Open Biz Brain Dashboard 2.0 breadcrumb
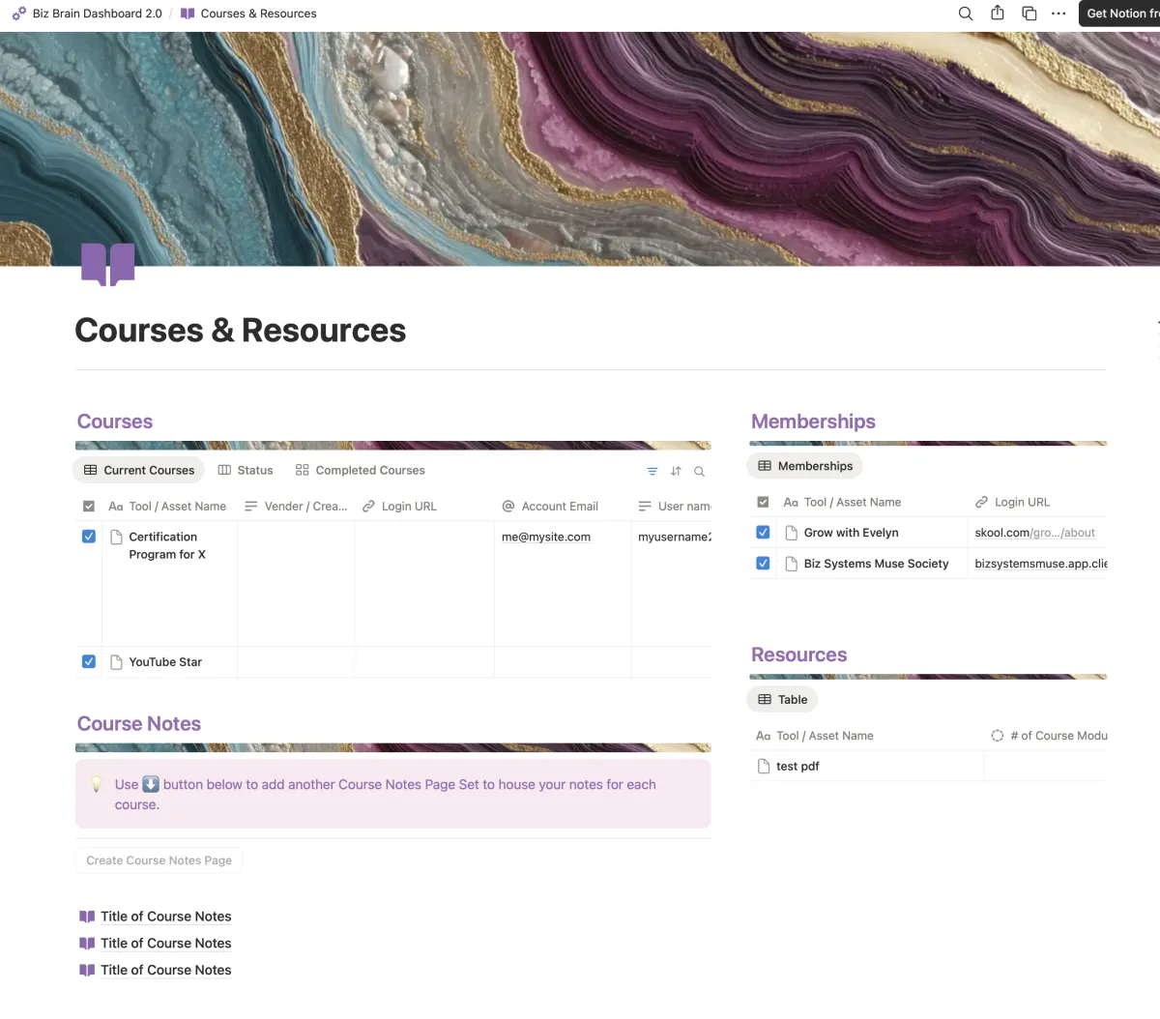 click(97, 14)
